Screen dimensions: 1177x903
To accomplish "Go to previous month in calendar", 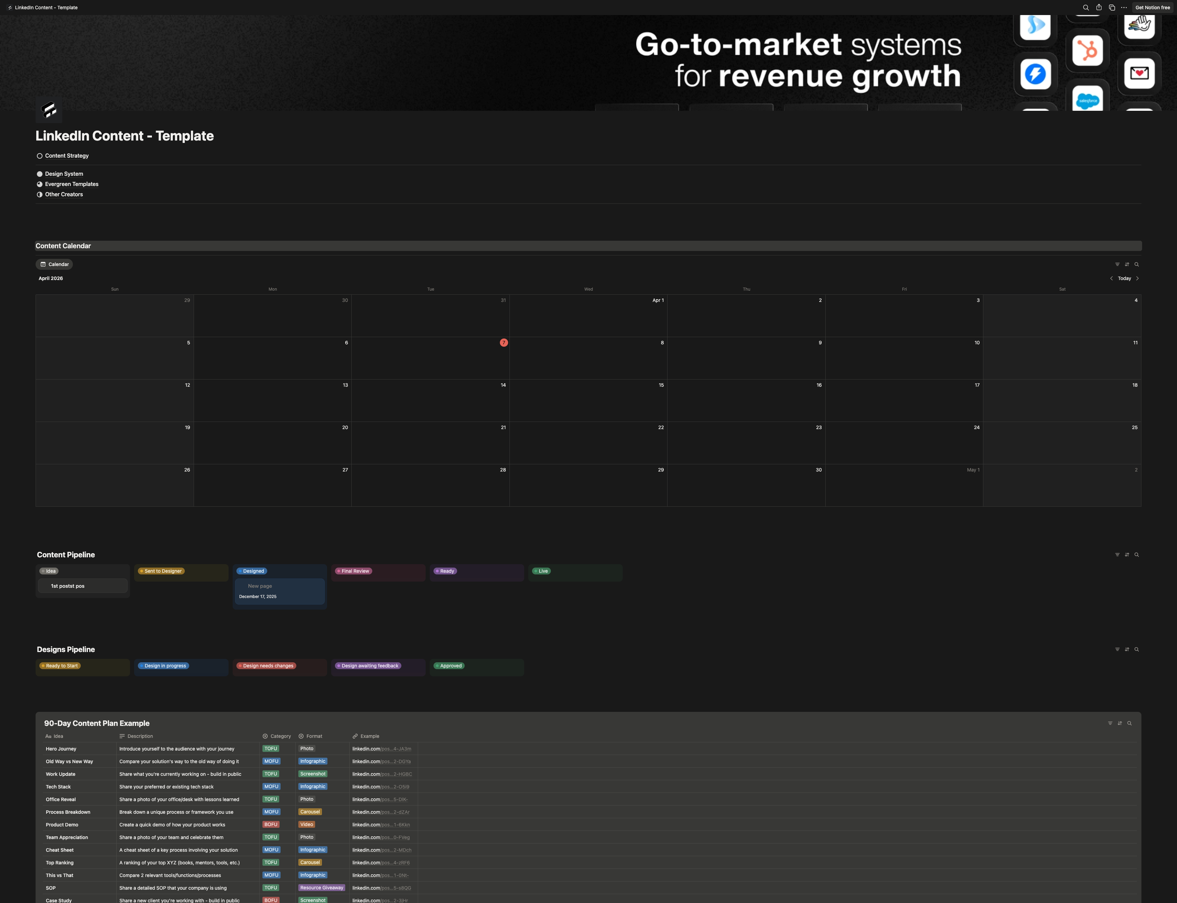I will [x=1111, y=278].
